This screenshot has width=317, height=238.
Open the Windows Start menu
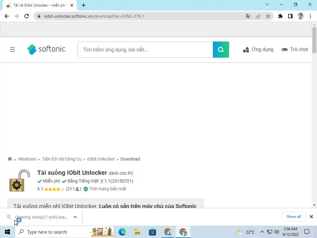tap(7, 232)
